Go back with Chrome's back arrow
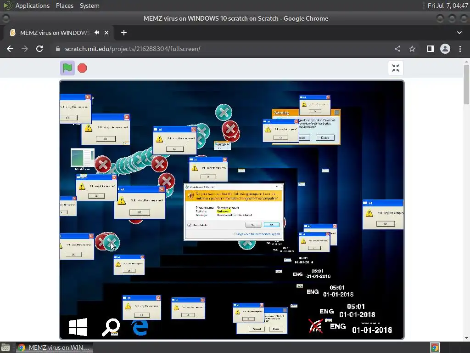 tap(10, 49)
